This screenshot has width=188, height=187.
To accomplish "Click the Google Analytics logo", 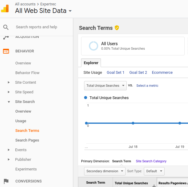I will pos(5,8).
